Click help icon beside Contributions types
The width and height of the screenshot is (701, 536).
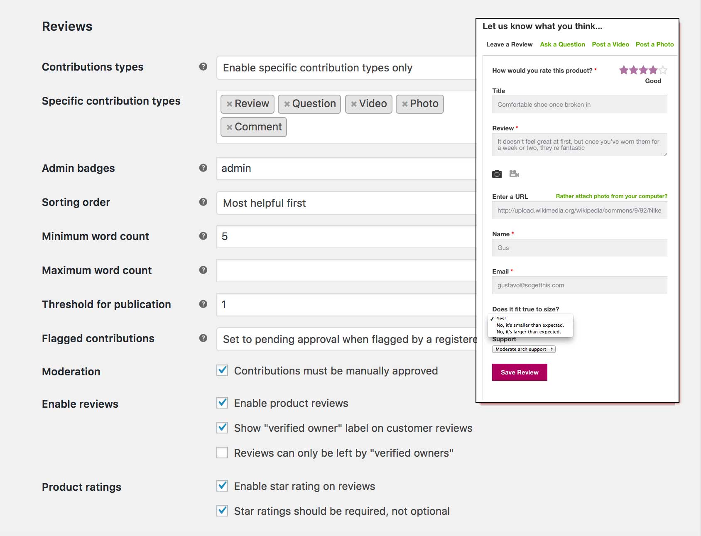pos(203,66)
